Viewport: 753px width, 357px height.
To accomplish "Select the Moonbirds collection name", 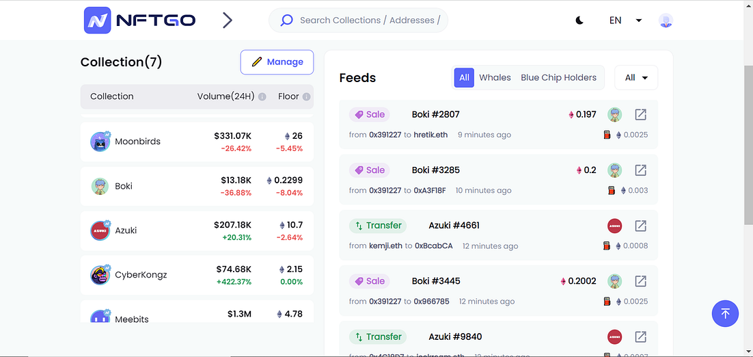I will (x=138, y=142).
